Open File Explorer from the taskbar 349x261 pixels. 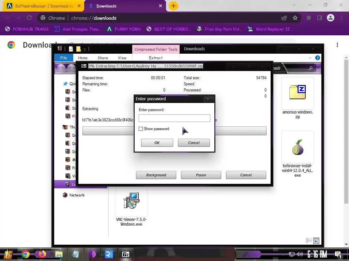[x=59, y=254]
